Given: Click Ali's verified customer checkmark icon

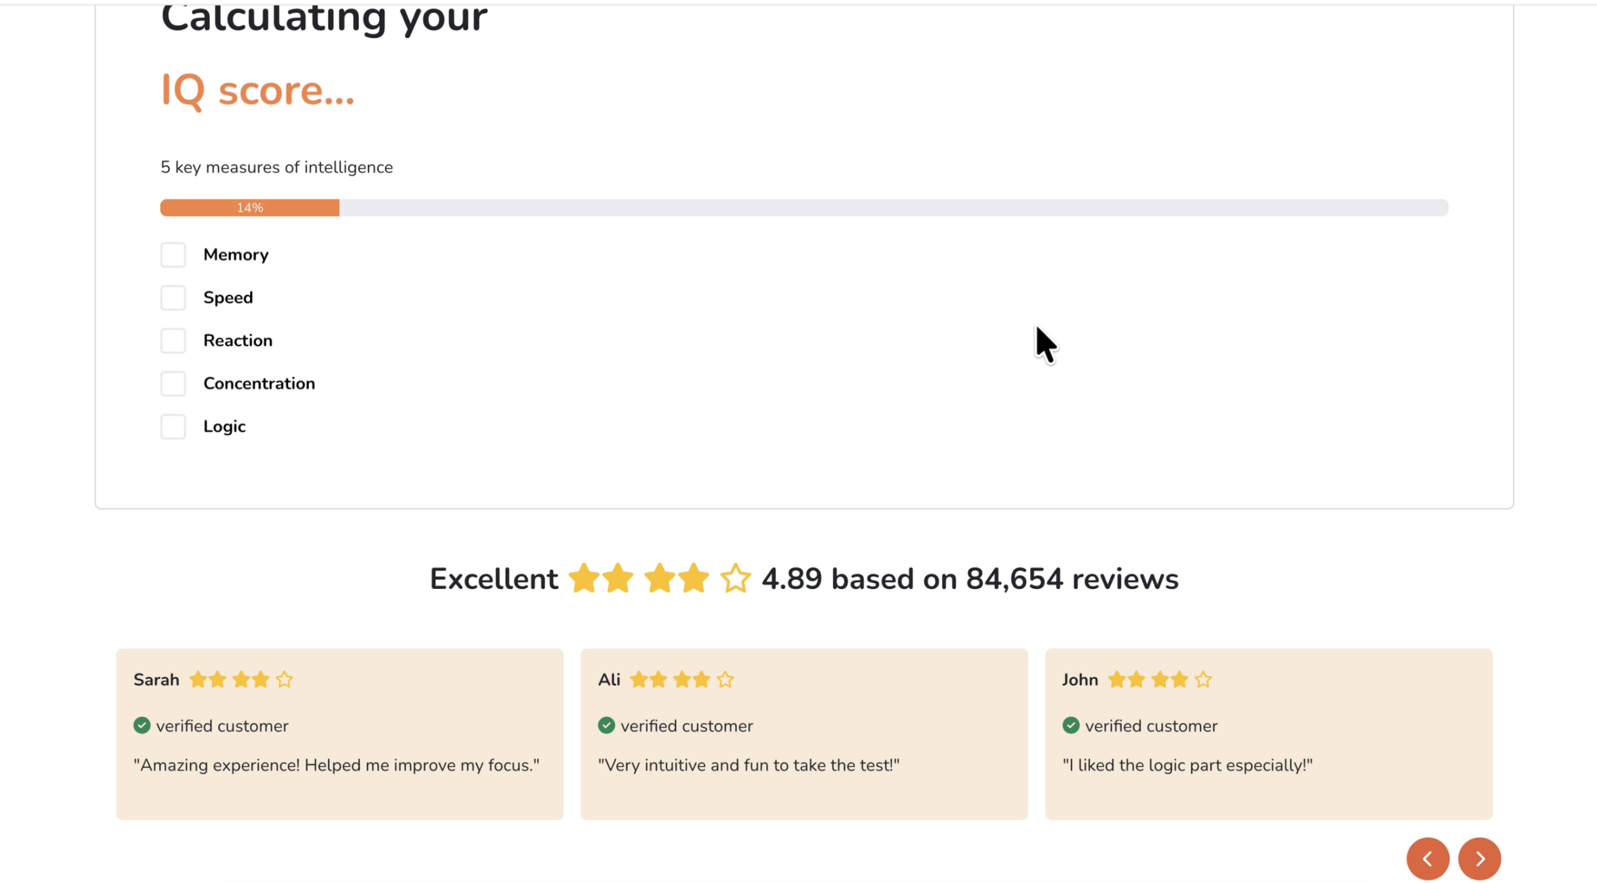Looking at the screenshot, I should pyautogui.click(x=606, y=725).
